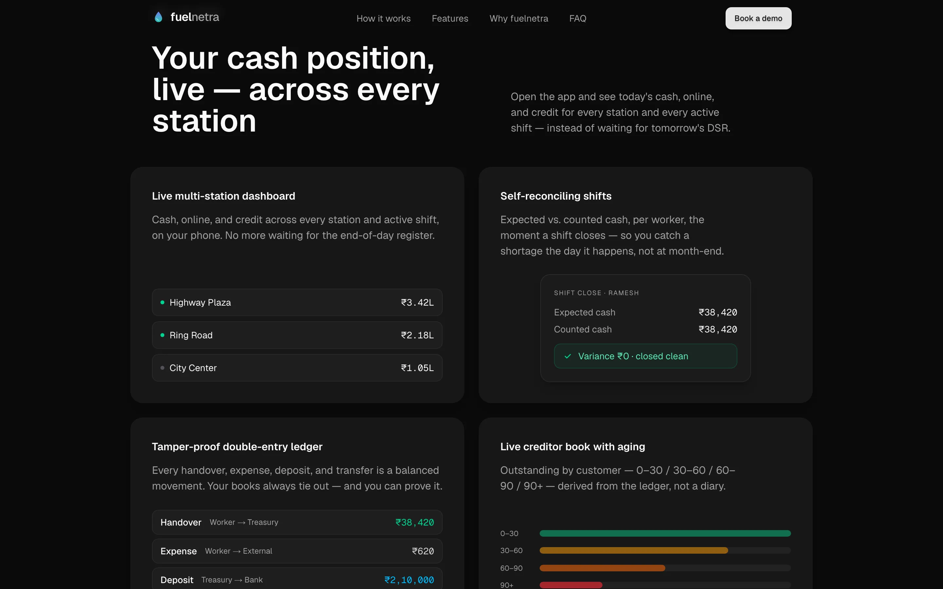Click the blue ₹2,10,000 deposit amount
The height and width of the screenshot is (589, 943).
(409, 580)
